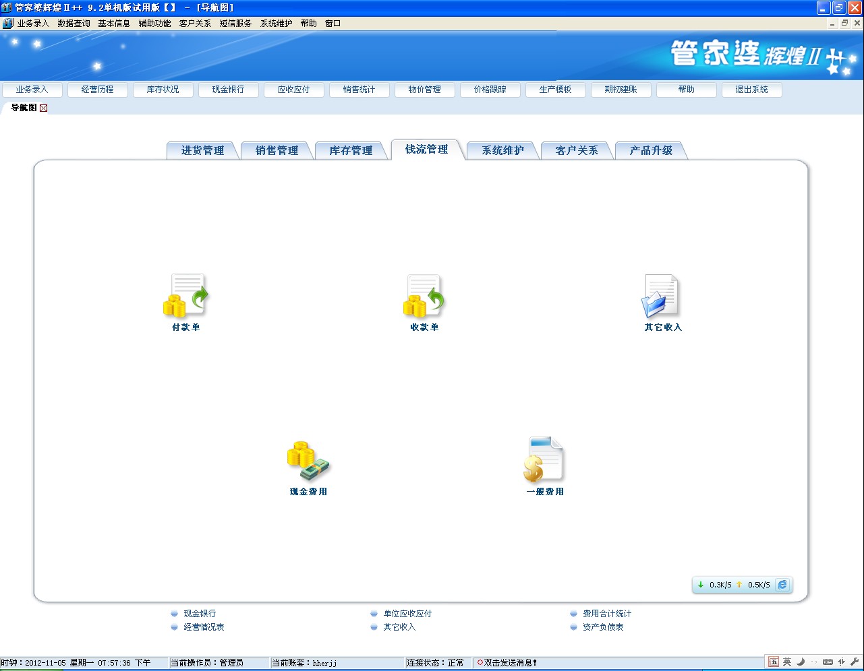The image size is (864, 671).
Task: Open the 短信服务 menu
Action: 235,22
